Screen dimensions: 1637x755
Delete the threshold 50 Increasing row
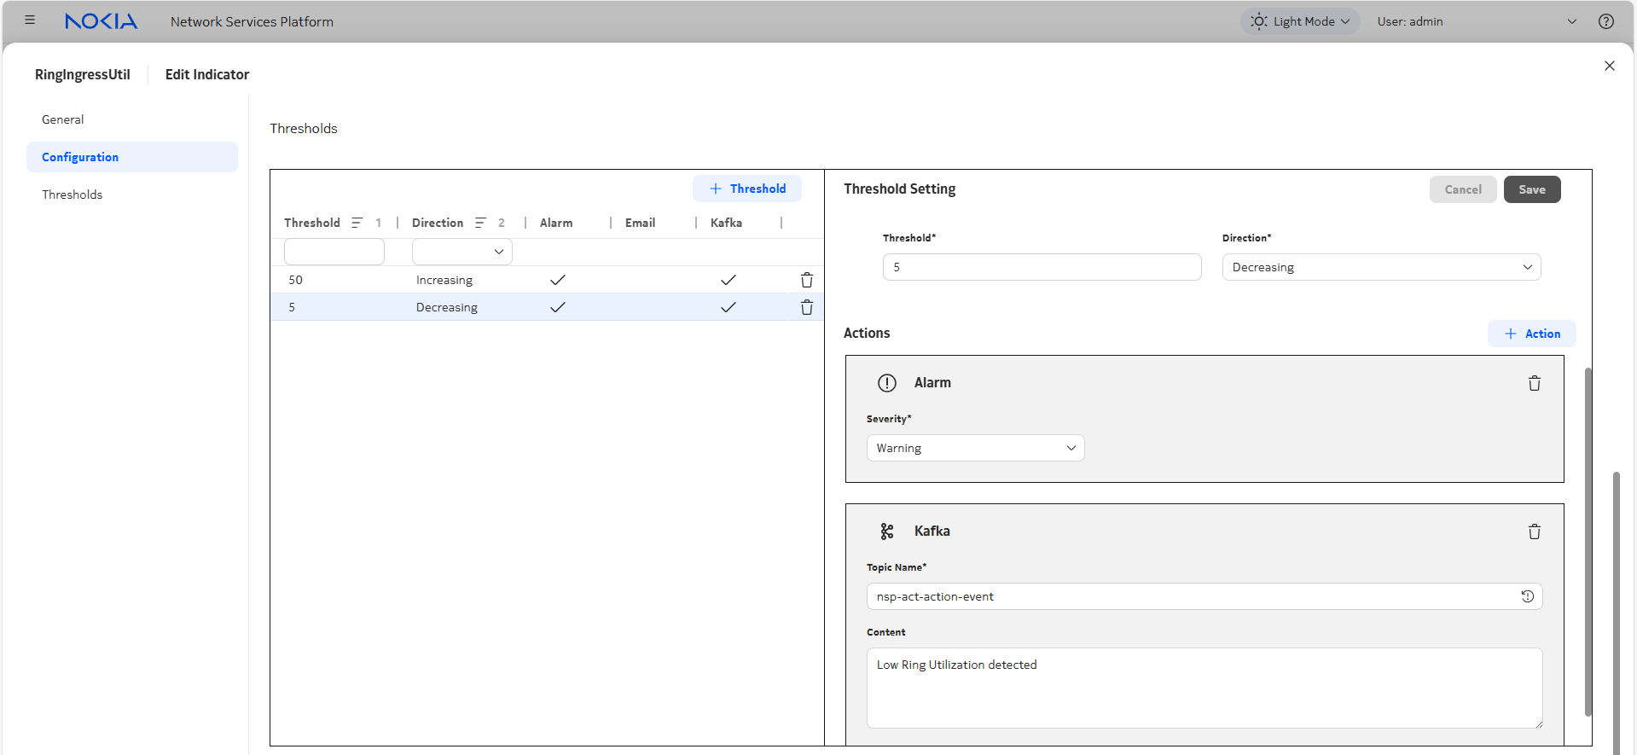(806, 280)
